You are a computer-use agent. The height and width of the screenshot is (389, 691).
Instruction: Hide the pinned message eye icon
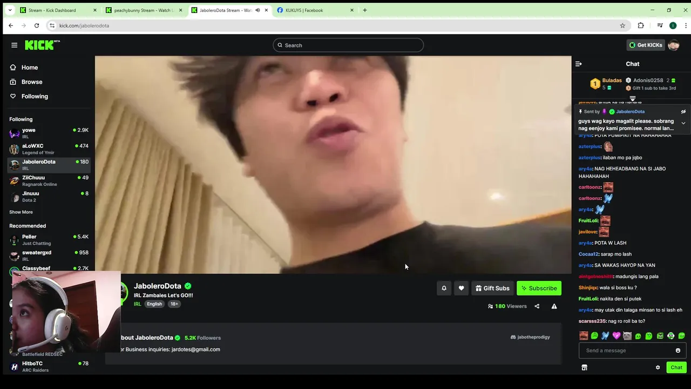683,112
